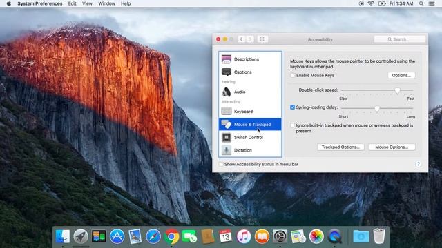Open Mail stamp icon in Dock

coord(135,236)
